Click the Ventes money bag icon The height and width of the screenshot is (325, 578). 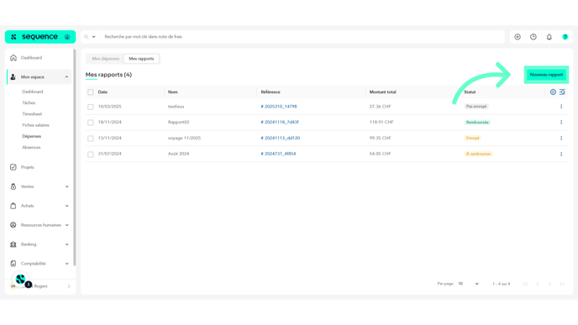click(13, 186)
